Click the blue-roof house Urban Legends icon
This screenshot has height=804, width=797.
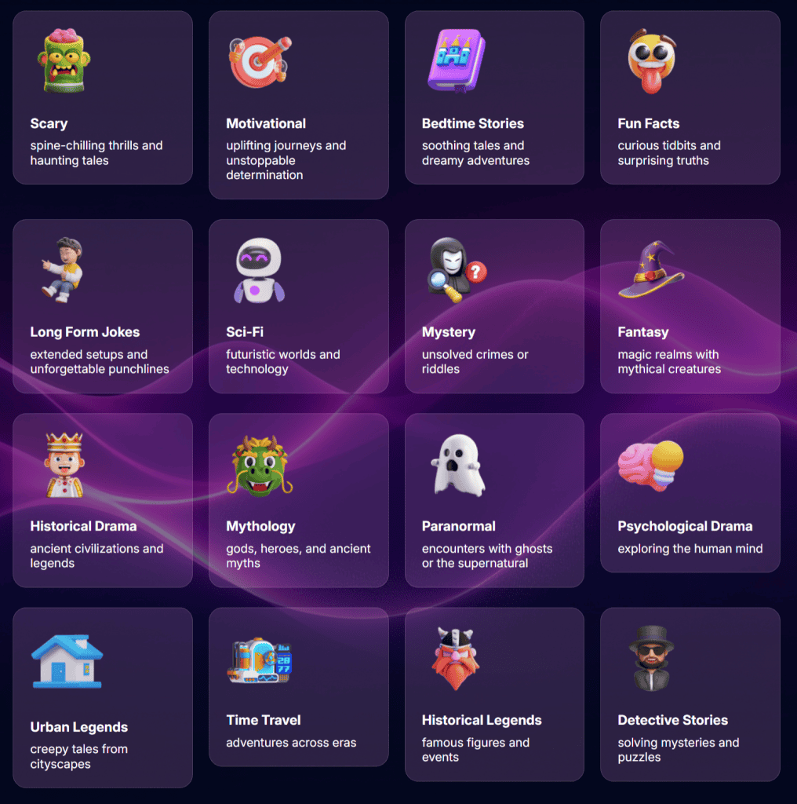pyautogui.click(x=67, y=661)
